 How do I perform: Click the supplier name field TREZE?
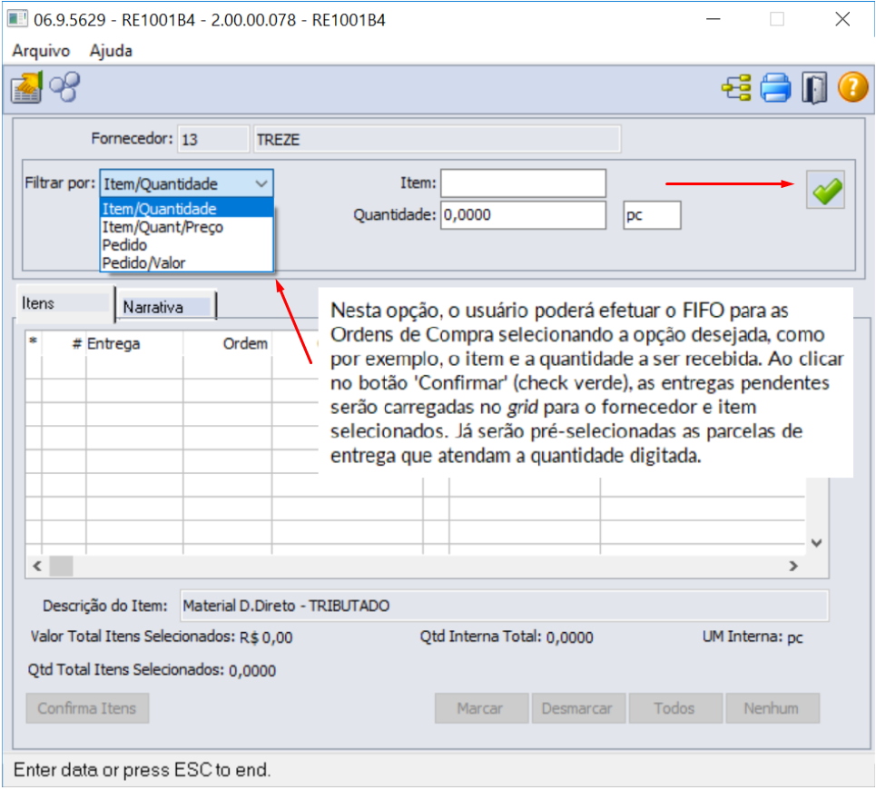[437, 139]
